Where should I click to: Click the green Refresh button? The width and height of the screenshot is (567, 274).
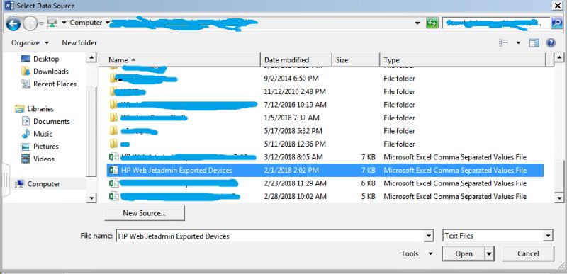[x=432, y=23]
